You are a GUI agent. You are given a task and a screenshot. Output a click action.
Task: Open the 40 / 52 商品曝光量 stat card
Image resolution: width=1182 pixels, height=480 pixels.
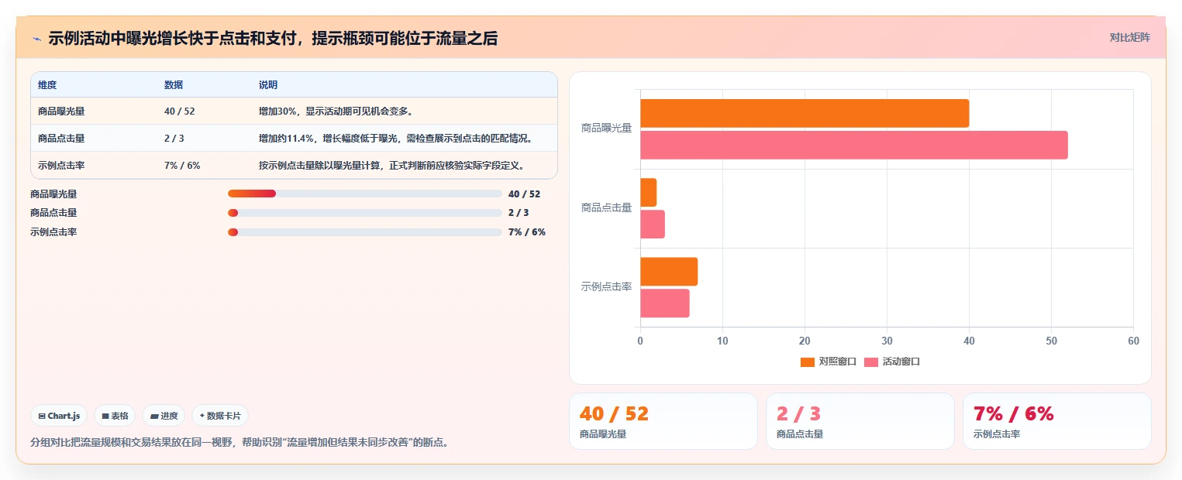point(663,421)
